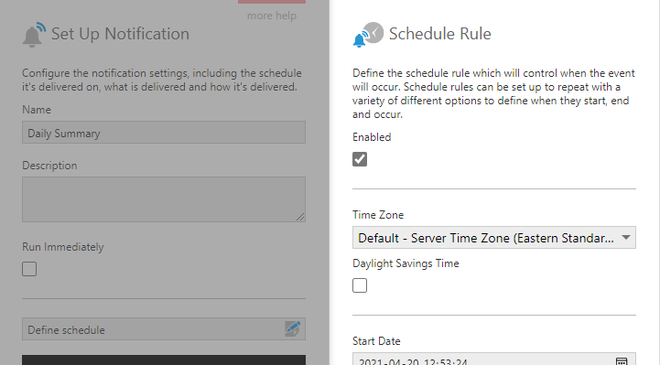
Task: Click the Set Up Notification bell icon
Action: click(x=34, y=35)
